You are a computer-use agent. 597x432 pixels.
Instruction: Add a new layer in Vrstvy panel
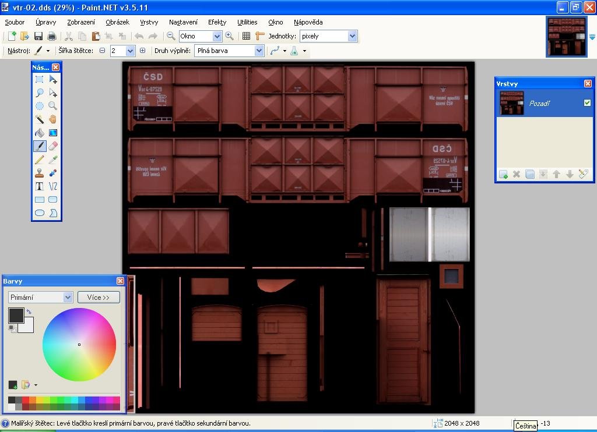pyautogui.click(x=503, y=174)
